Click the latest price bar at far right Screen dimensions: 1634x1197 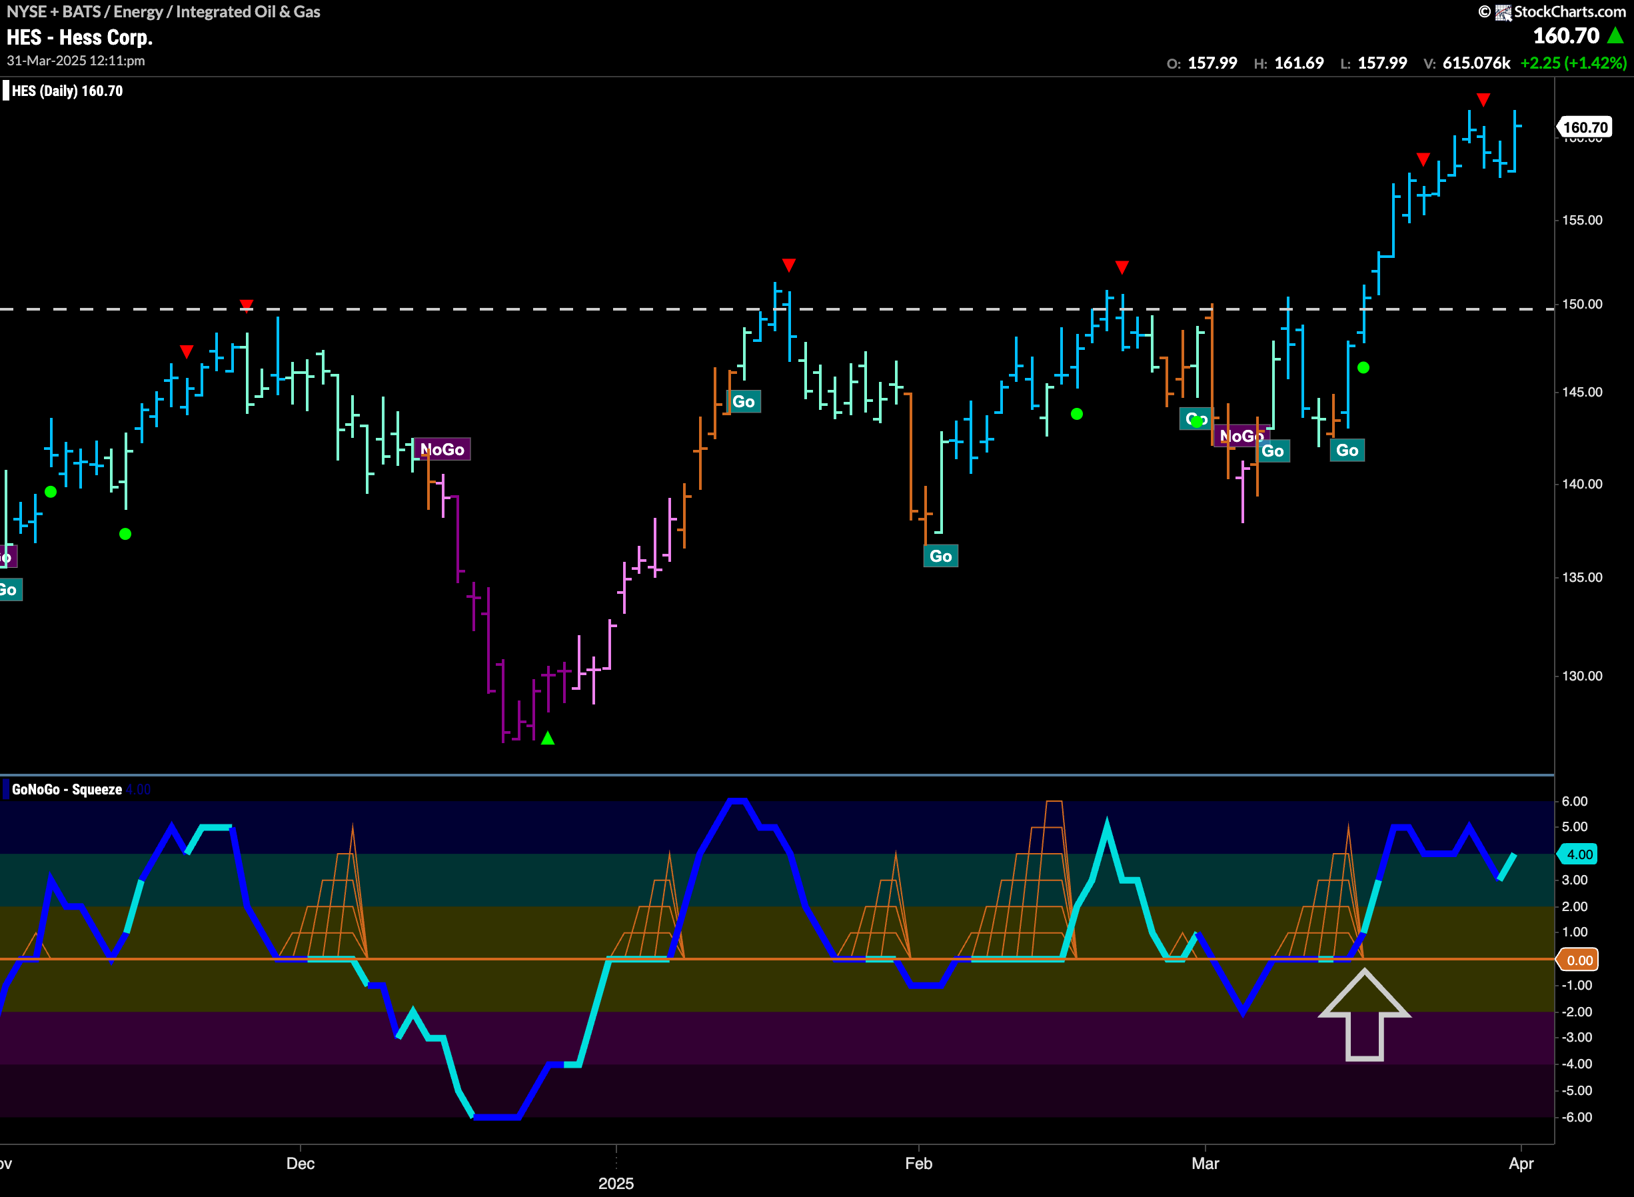point(1515,141)
